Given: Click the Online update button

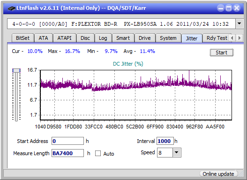Looking at the screenshot, I should pos(218,174).
